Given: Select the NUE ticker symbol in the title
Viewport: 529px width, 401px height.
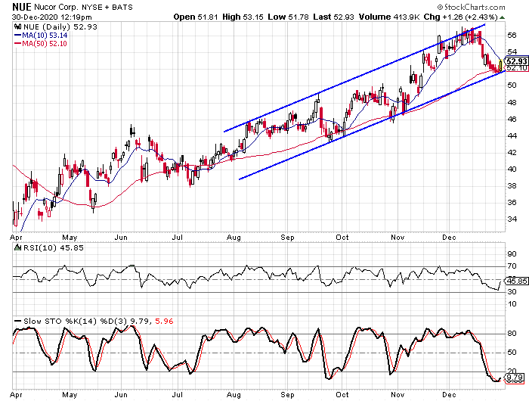Looking at the screenshot, I should [22, 7].
